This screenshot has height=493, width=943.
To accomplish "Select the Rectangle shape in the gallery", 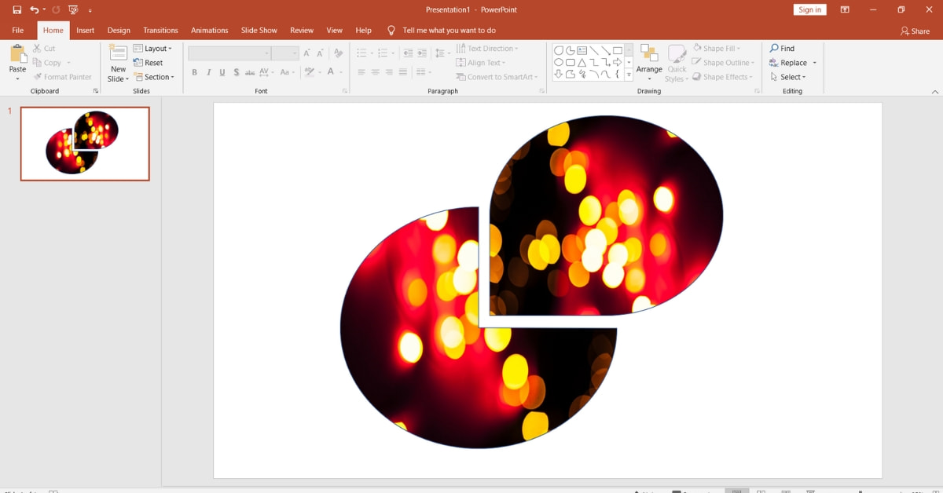I will (x=618, y=50).
